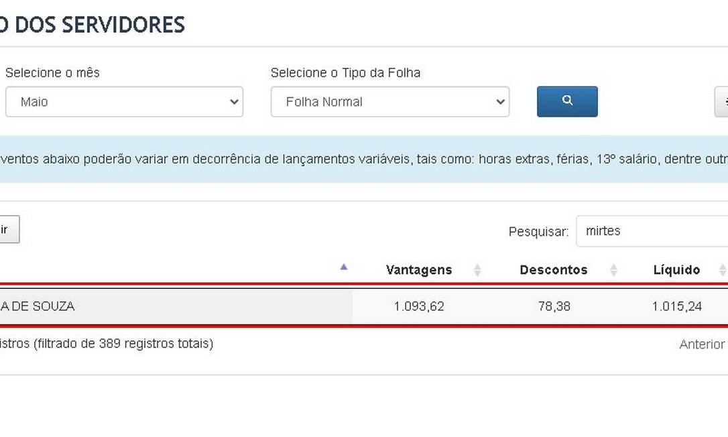
Task: Sort the table by Descontos column header
Action: coord(553,270)
